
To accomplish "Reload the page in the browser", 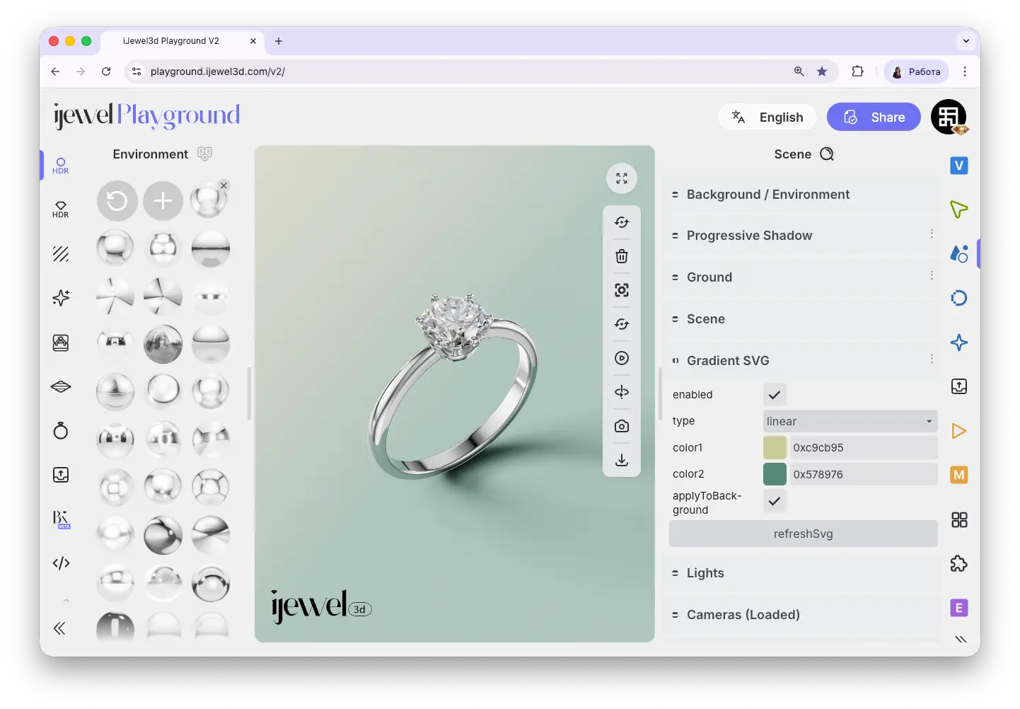I will click(x=106, y=71).
